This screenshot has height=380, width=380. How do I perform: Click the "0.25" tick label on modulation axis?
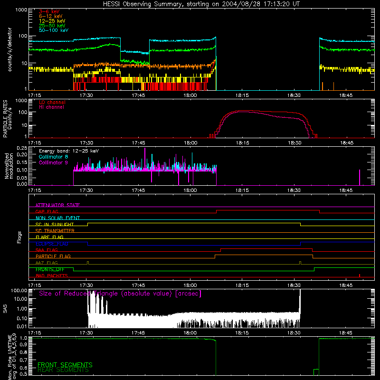22,148
